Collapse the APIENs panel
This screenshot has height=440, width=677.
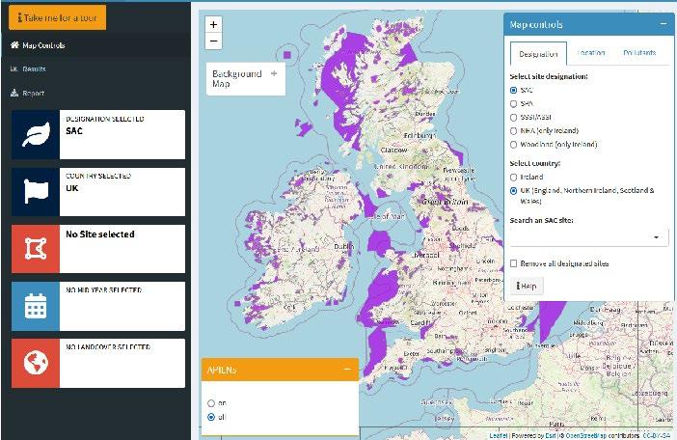point(347,370)
